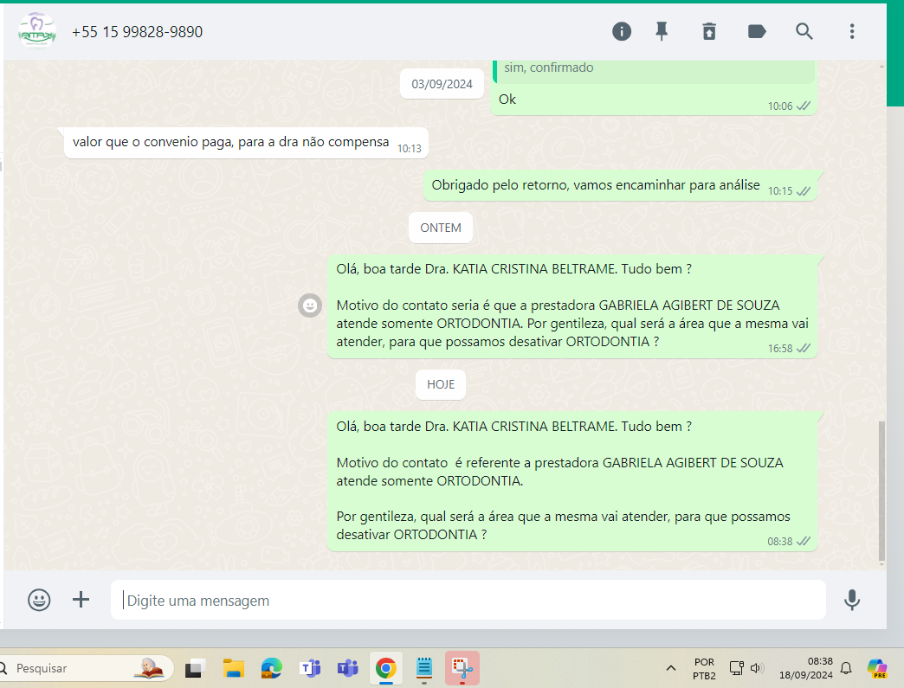Select message 'valor que o convenio paga'
Viewport: 904px width, 688px height.
click(x=246, y=142)
